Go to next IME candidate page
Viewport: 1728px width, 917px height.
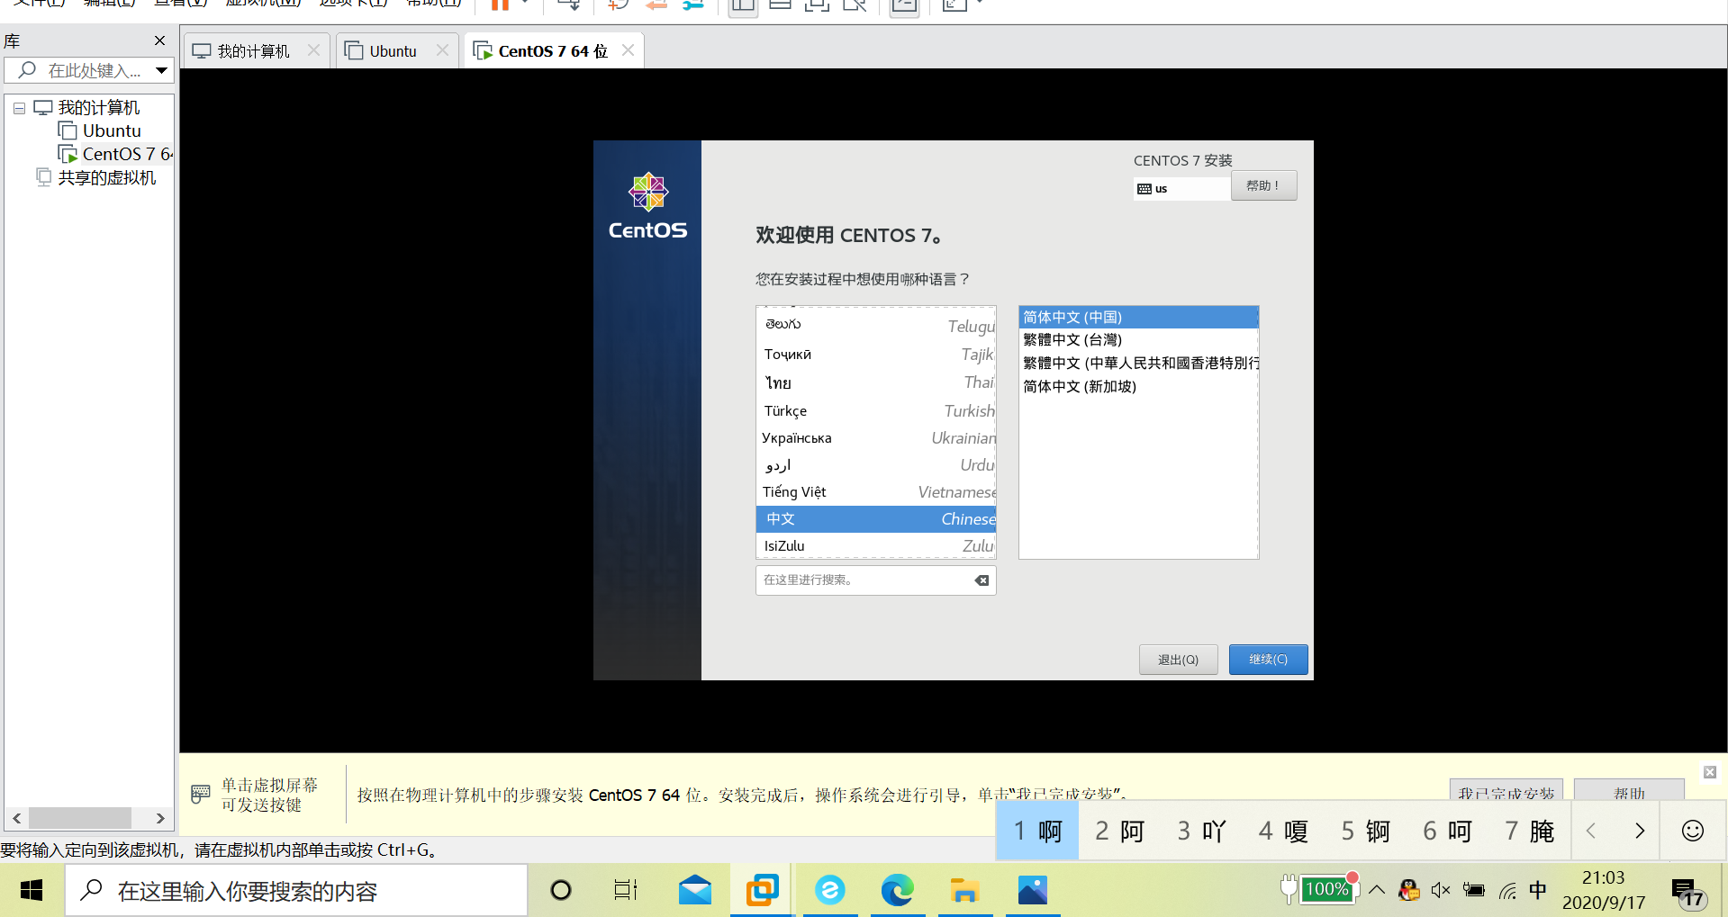tap(1640, 831)
